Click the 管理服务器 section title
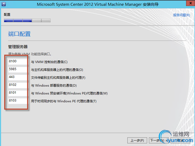195x146 pixels. coord(18,47)
